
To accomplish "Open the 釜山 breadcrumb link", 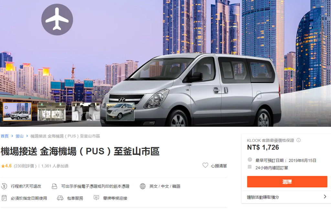I will click(x=19, y=136).
